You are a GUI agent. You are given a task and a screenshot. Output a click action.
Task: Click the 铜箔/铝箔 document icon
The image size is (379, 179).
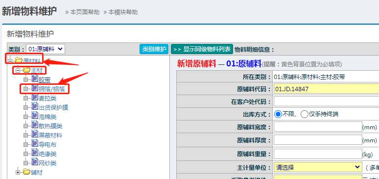pos(35,88)
